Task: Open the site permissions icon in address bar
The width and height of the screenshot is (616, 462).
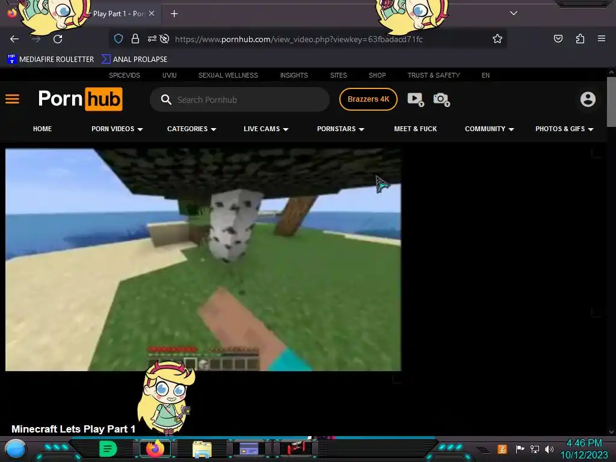Action: (152, 38)
